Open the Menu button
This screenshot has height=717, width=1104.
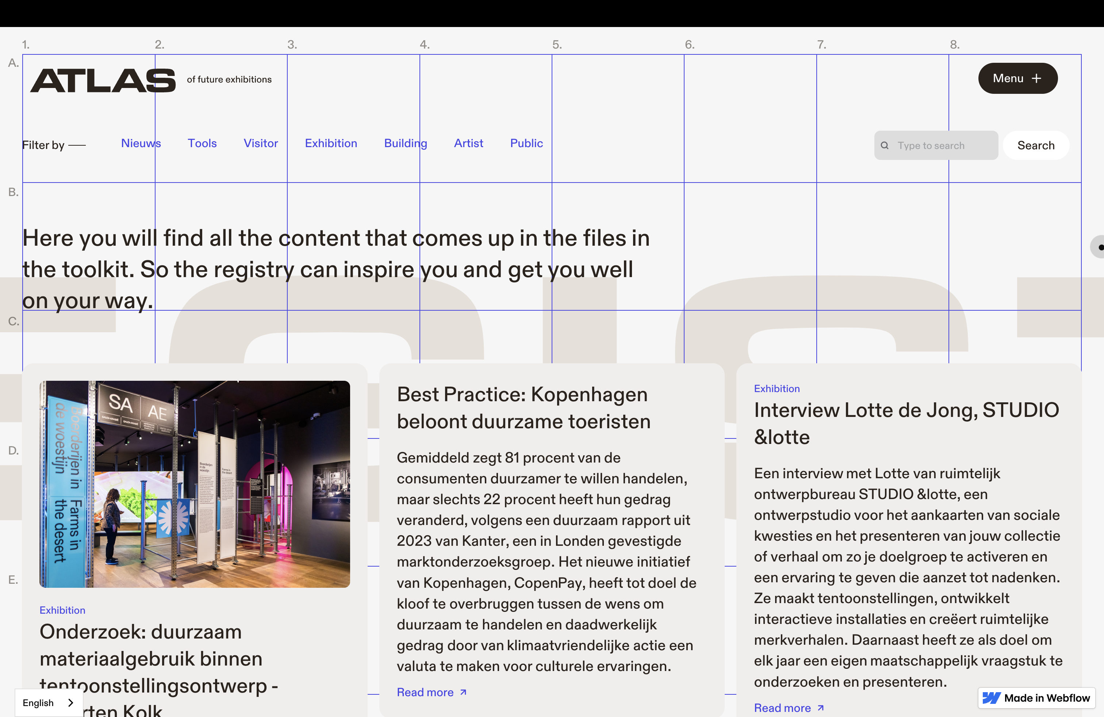[x=1017, y=78]
